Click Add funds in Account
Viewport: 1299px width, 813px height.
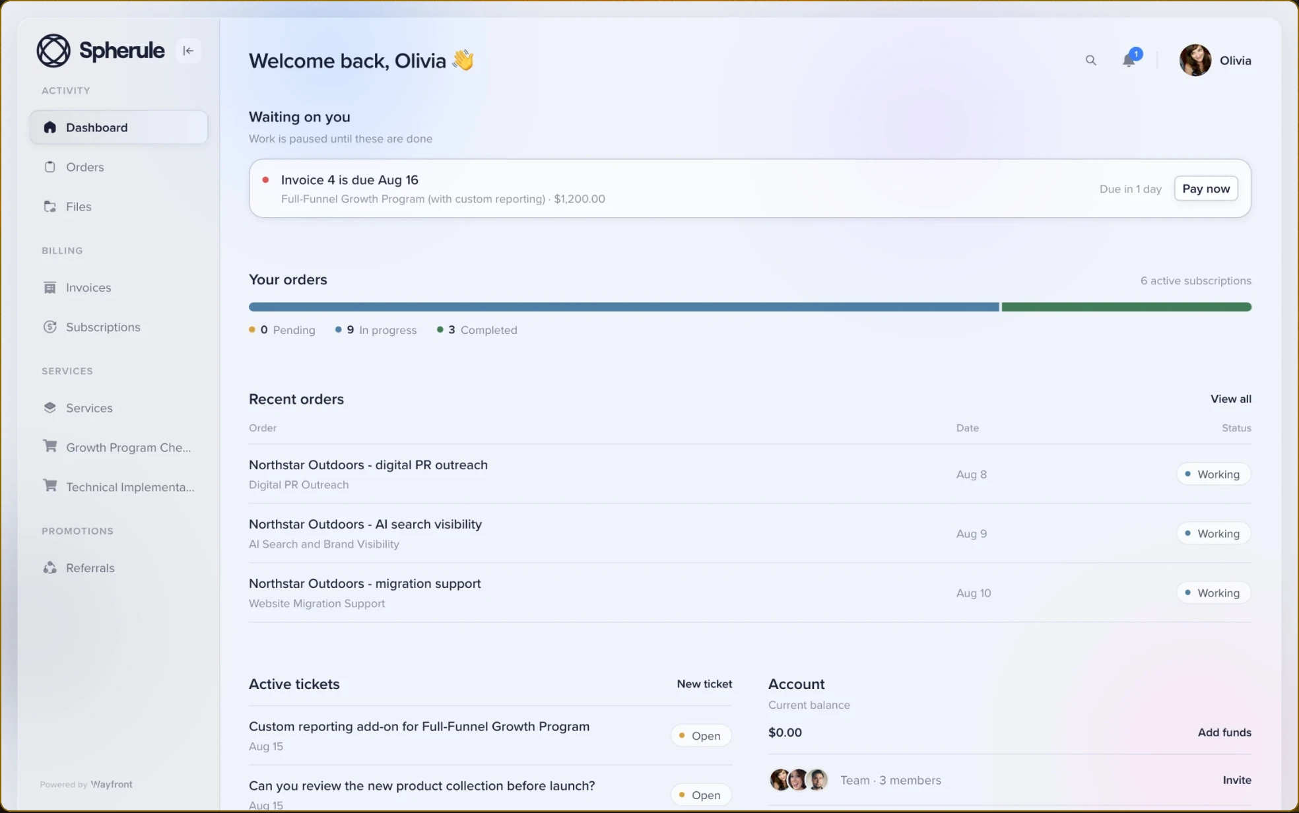click(x=1224, y=732)
